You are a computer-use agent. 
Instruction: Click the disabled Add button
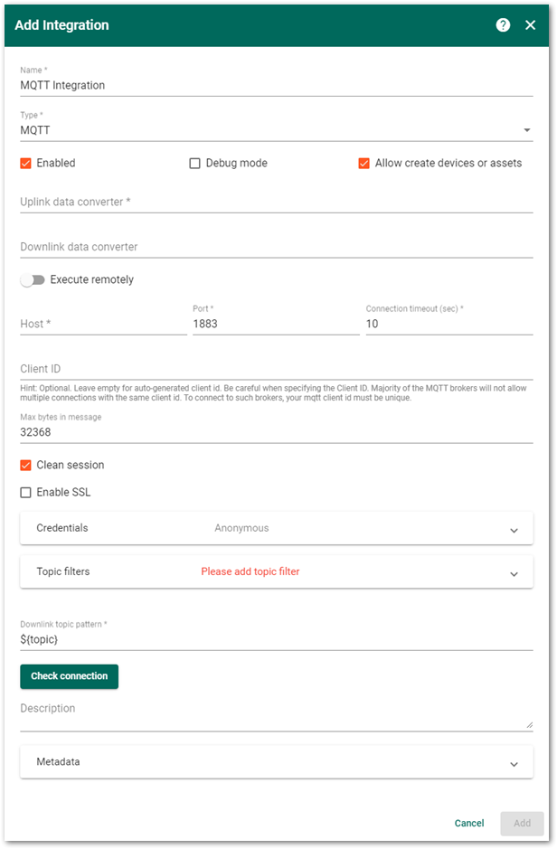tap(522, 823)
